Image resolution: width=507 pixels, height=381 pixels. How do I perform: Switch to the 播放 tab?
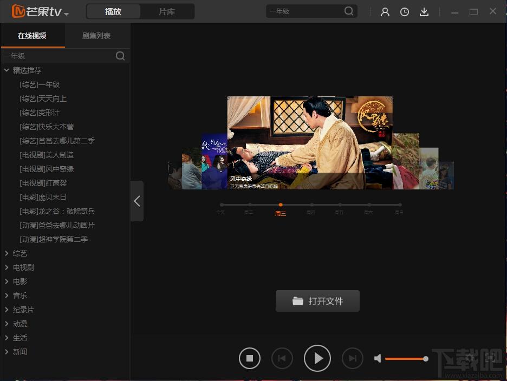coord(113,11)
